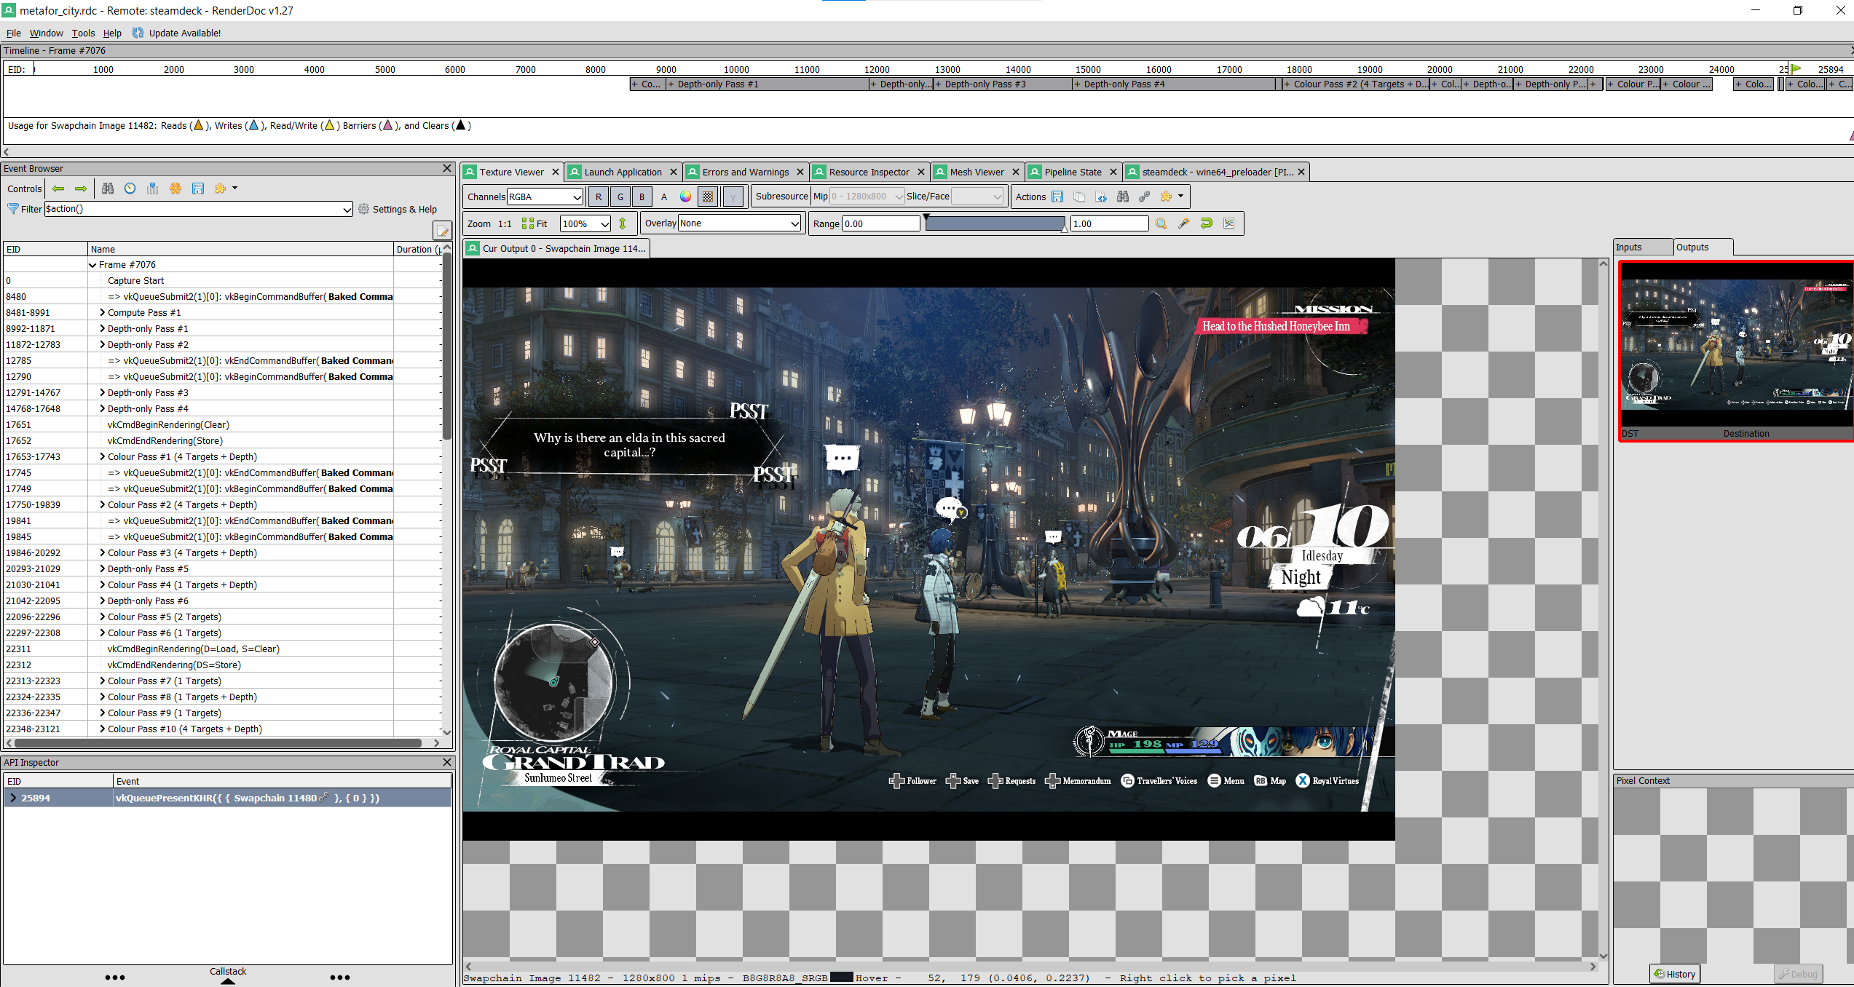Switch to the Inputs tab
Image resolution: width=1854 pixels, height=987 pixels.
[1643, 247]
